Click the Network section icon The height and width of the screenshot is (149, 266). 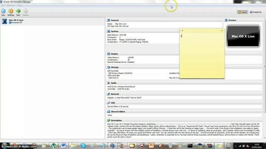click(109, 94)
